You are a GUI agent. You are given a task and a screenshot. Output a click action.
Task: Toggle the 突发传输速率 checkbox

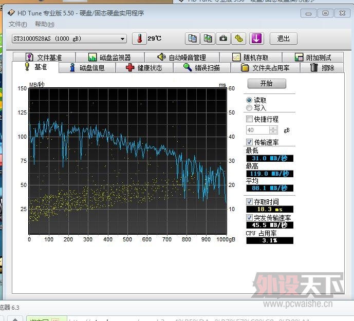(249, 218)
